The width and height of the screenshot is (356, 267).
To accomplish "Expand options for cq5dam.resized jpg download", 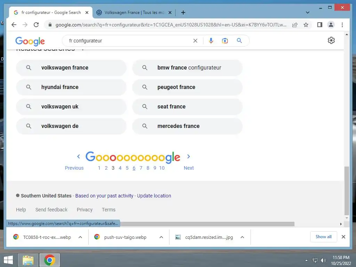I will [x=242, y=237].
